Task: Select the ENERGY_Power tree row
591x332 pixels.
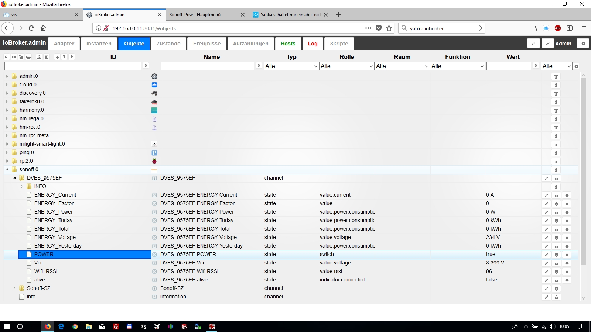Action: 54,212
